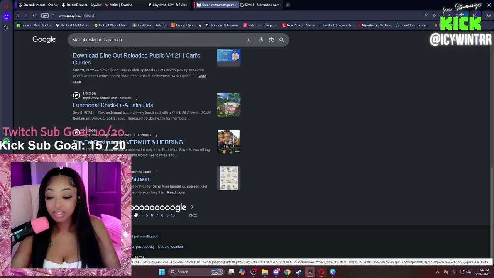
Task: Open the restaurant CC items thumbnail
Action: tap(229, 178)
